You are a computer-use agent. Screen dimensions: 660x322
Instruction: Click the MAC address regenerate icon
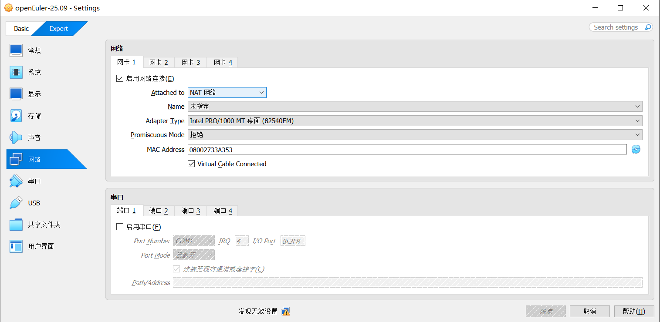(636, 150)
